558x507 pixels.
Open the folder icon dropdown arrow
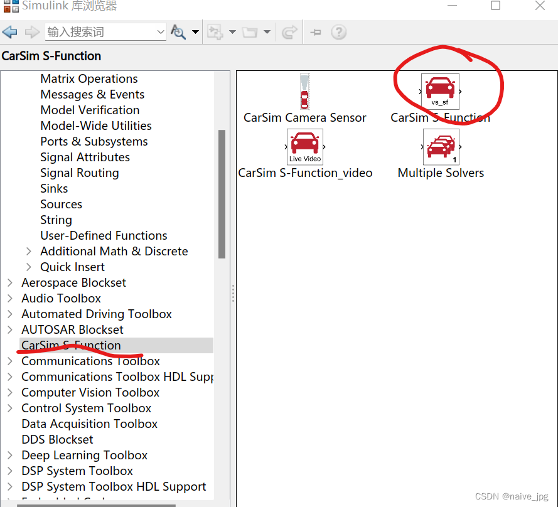click(x=267, y=32)
